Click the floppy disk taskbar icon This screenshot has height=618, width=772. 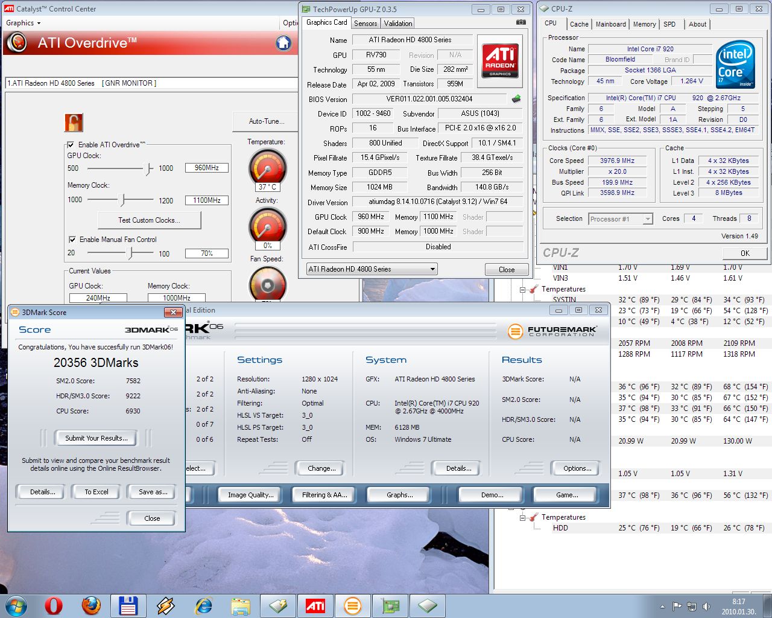click(128, 605)
